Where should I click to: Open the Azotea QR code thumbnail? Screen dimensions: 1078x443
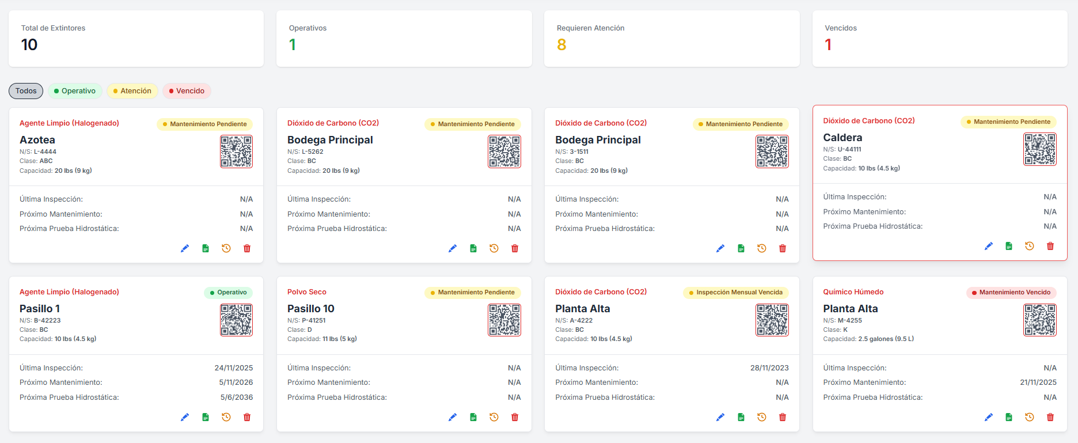pos(236,152)
